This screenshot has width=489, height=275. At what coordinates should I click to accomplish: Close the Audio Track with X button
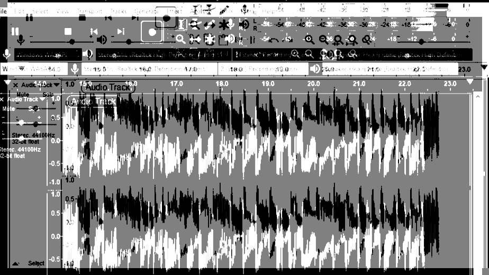click(x=15, y=85)
